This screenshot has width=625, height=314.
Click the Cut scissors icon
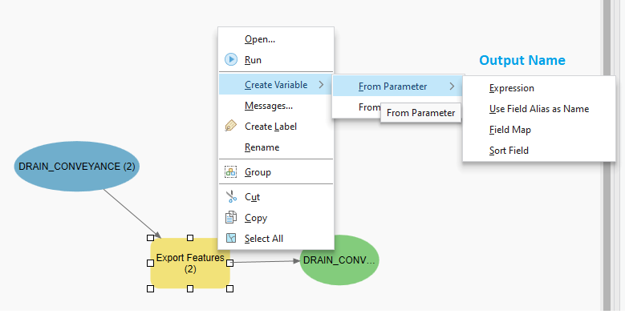(231, 196)
